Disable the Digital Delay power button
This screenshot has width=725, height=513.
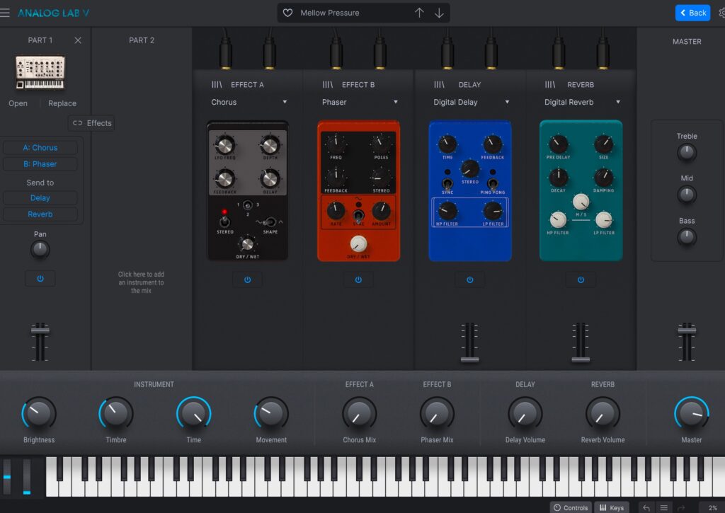469,279
